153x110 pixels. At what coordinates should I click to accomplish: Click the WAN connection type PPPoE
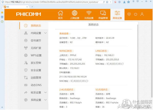pos(73,55)
